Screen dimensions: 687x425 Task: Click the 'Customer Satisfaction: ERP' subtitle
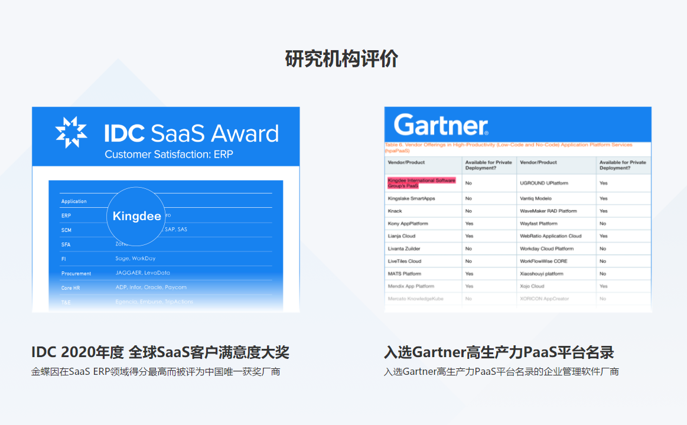coord(169,155)
